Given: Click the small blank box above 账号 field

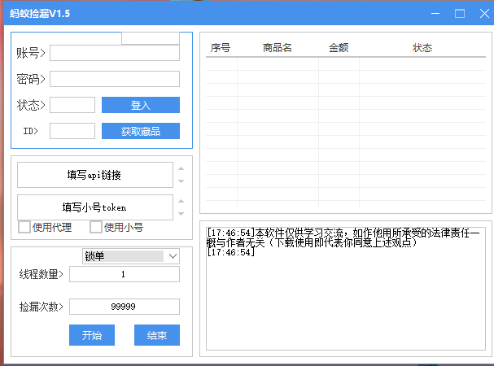Looking at the screenshot, I should coord(151,38).
